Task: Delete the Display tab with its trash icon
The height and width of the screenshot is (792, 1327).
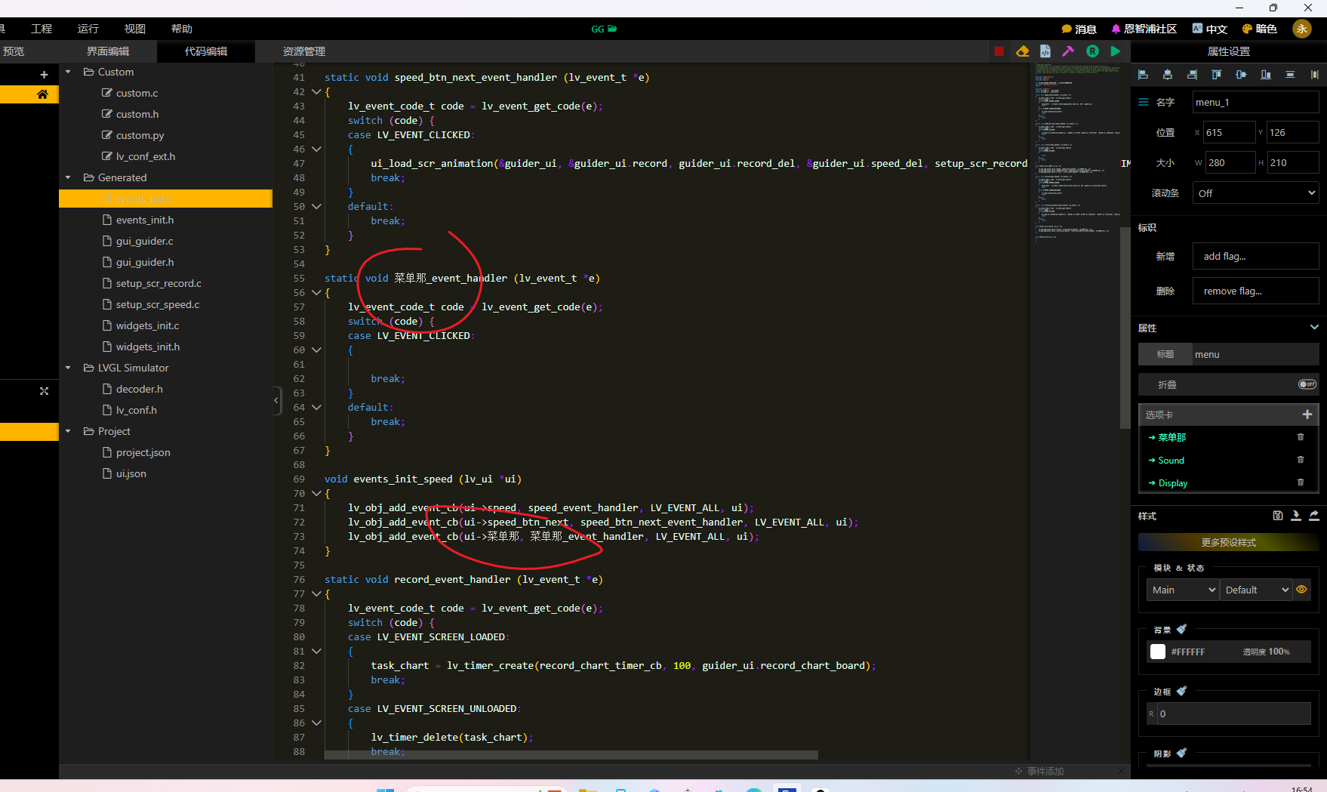Action: (x=1301, y=482)
